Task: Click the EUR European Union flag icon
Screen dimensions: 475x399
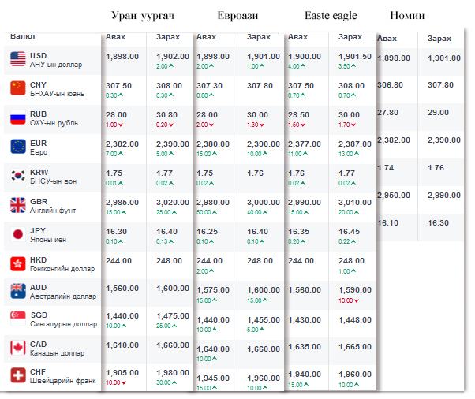Action: [18, 146]
